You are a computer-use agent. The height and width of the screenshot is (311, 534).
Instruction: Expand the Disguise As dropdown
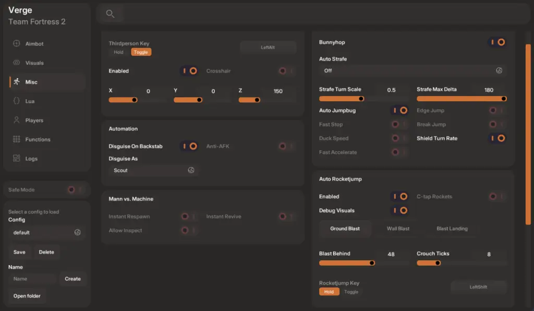click(154, 170)
